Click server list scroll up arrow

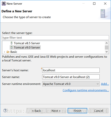107,43
